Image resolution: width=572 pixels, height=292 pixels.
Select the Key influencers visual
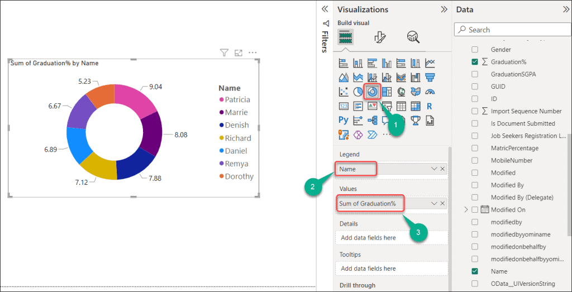tap(358, 120)
